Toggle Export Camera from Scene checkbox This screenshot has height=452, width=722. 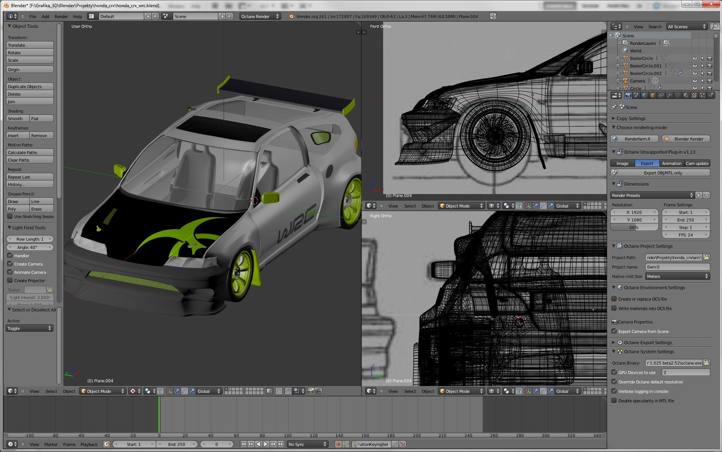(x=614, y=331)
